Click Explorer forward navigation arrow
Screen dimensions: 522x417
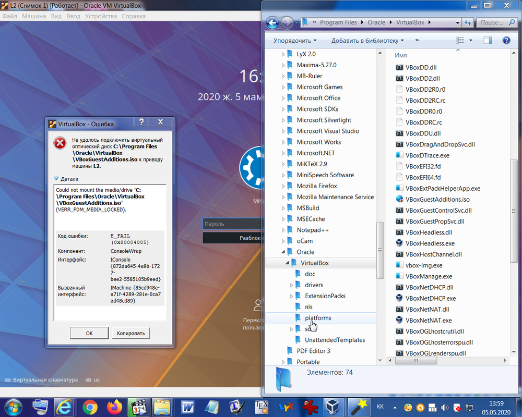pyautogui.click(x=287, y=22)
